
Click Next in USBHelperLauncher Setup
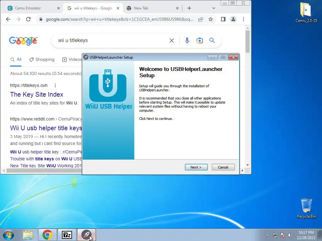[196, 167]
